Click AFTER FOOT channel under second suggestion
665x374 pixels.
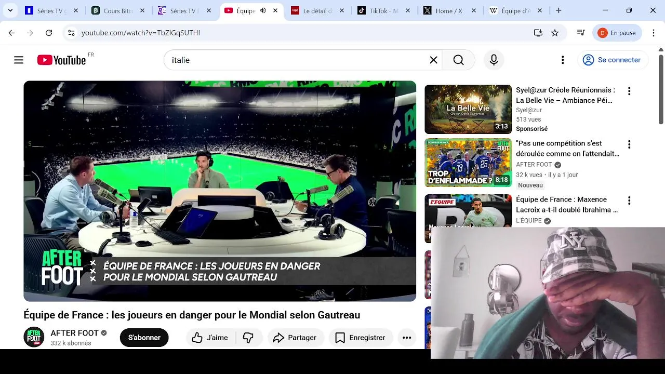click(534, 165)
